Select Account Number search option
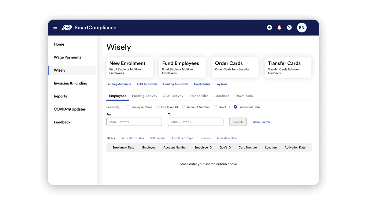The image size is (367, 207). pos(183,107)
